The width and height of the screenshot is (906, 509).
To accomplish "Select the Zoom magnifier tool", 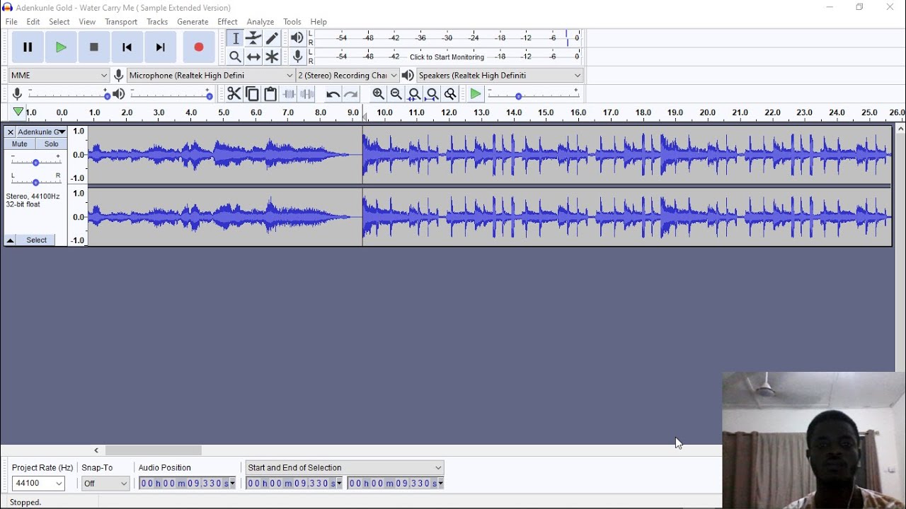I will (x=236, y=57).
